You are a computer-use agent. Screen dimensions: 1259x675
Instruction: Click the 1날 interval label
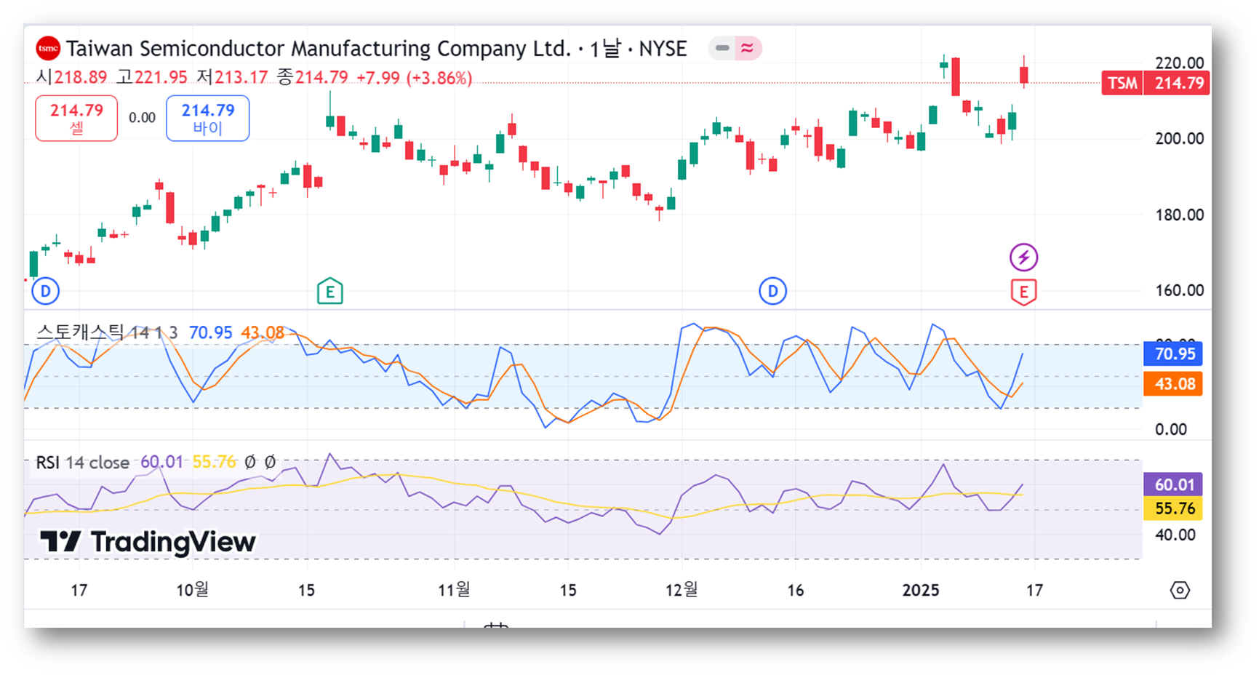(605, 49)
